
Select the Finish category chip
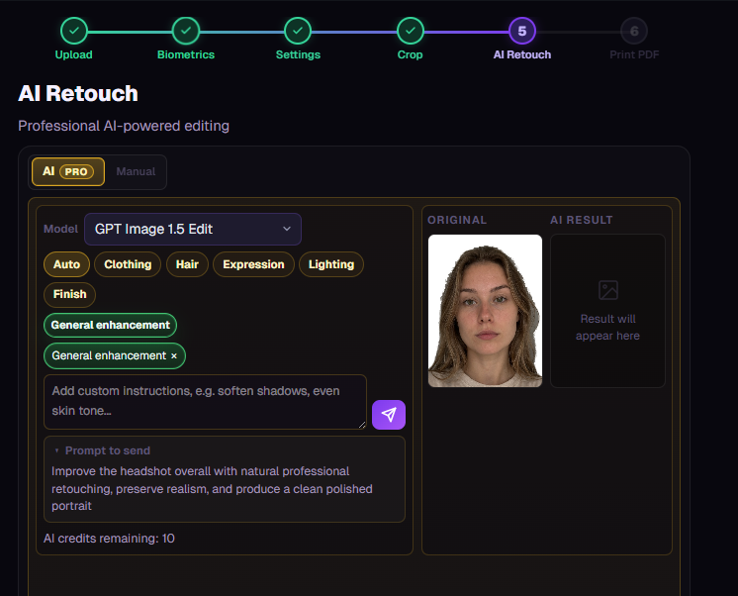69,294
